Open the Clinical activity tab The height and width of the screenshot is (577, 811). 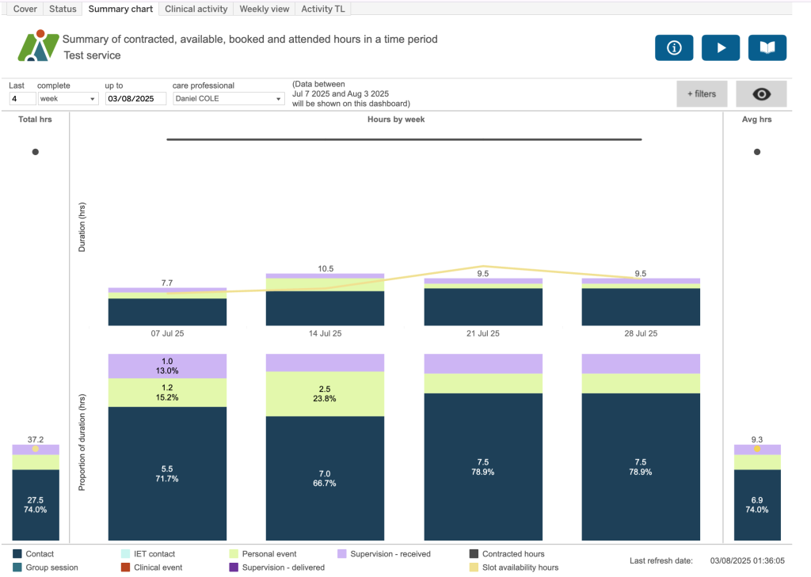[x=198, y=9]
